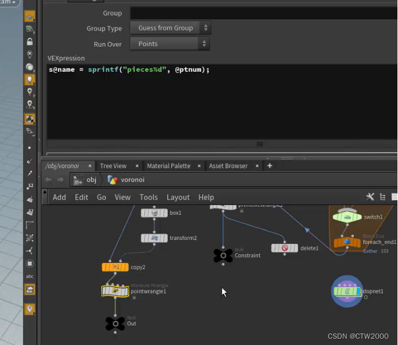
Task: Click the display primitive normals icon
Action: coord(29,199)
